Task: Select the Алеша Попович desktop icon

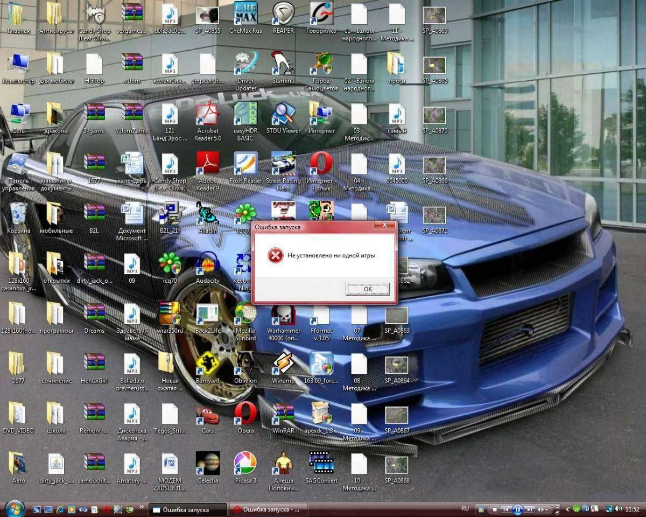Action: click(x=283, y=472)
